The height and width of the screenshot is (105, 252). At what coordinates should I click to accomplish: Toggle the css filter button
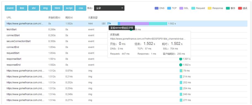click(81, 8)
